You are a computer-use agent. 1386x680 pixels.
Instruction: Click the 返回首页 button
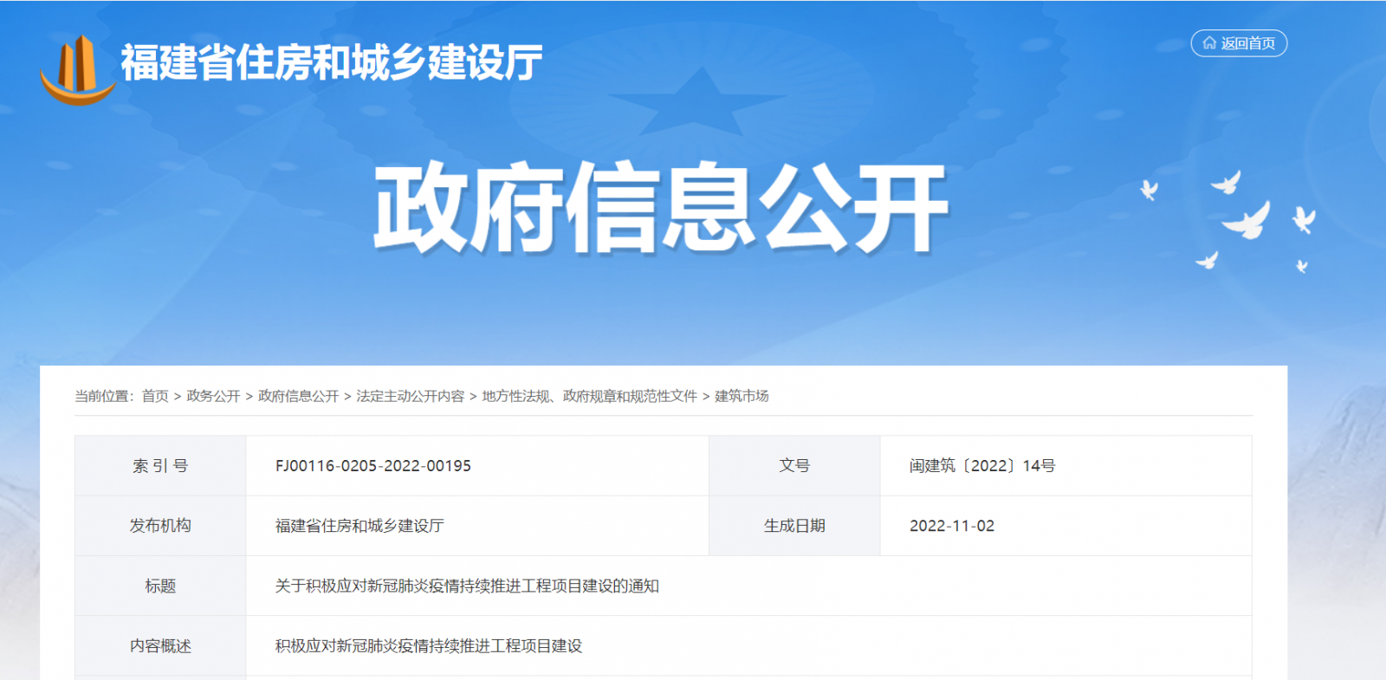coord(1239,43)
